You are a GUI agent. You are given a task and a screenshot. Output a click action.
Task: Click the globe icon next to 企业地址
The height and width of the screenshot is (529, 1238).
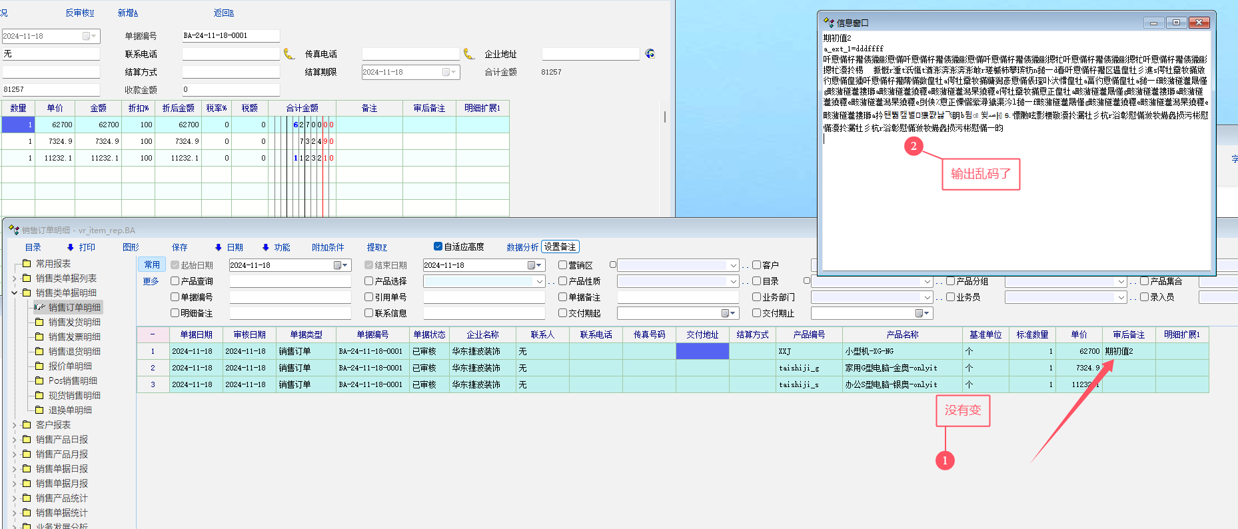650,54
